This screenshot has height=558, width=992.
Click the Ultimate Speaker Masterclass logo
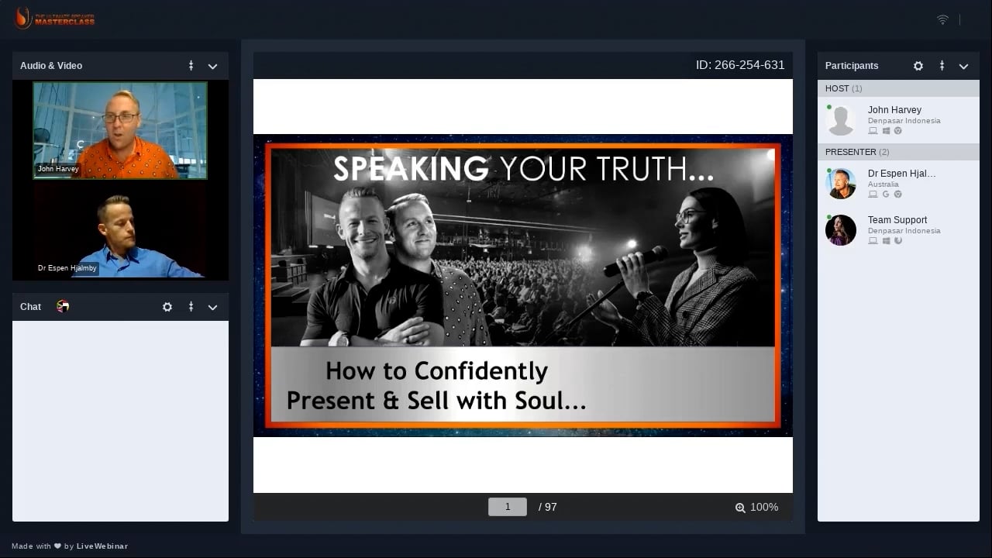point(54,18)
